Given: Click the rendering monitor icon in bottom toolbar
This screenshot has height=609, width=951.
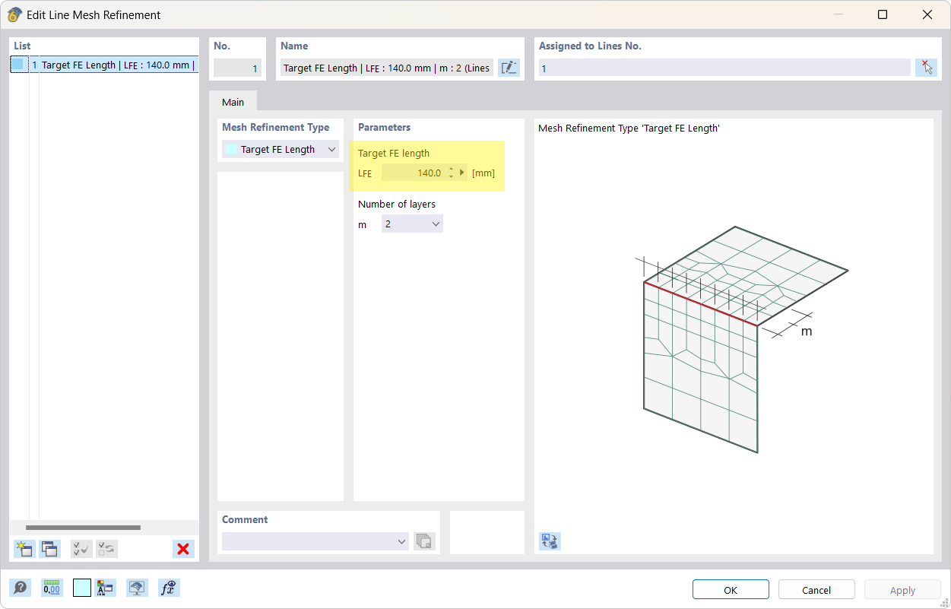Looking at the screenshot, I should pyautogui.click(x=137, y=587).
